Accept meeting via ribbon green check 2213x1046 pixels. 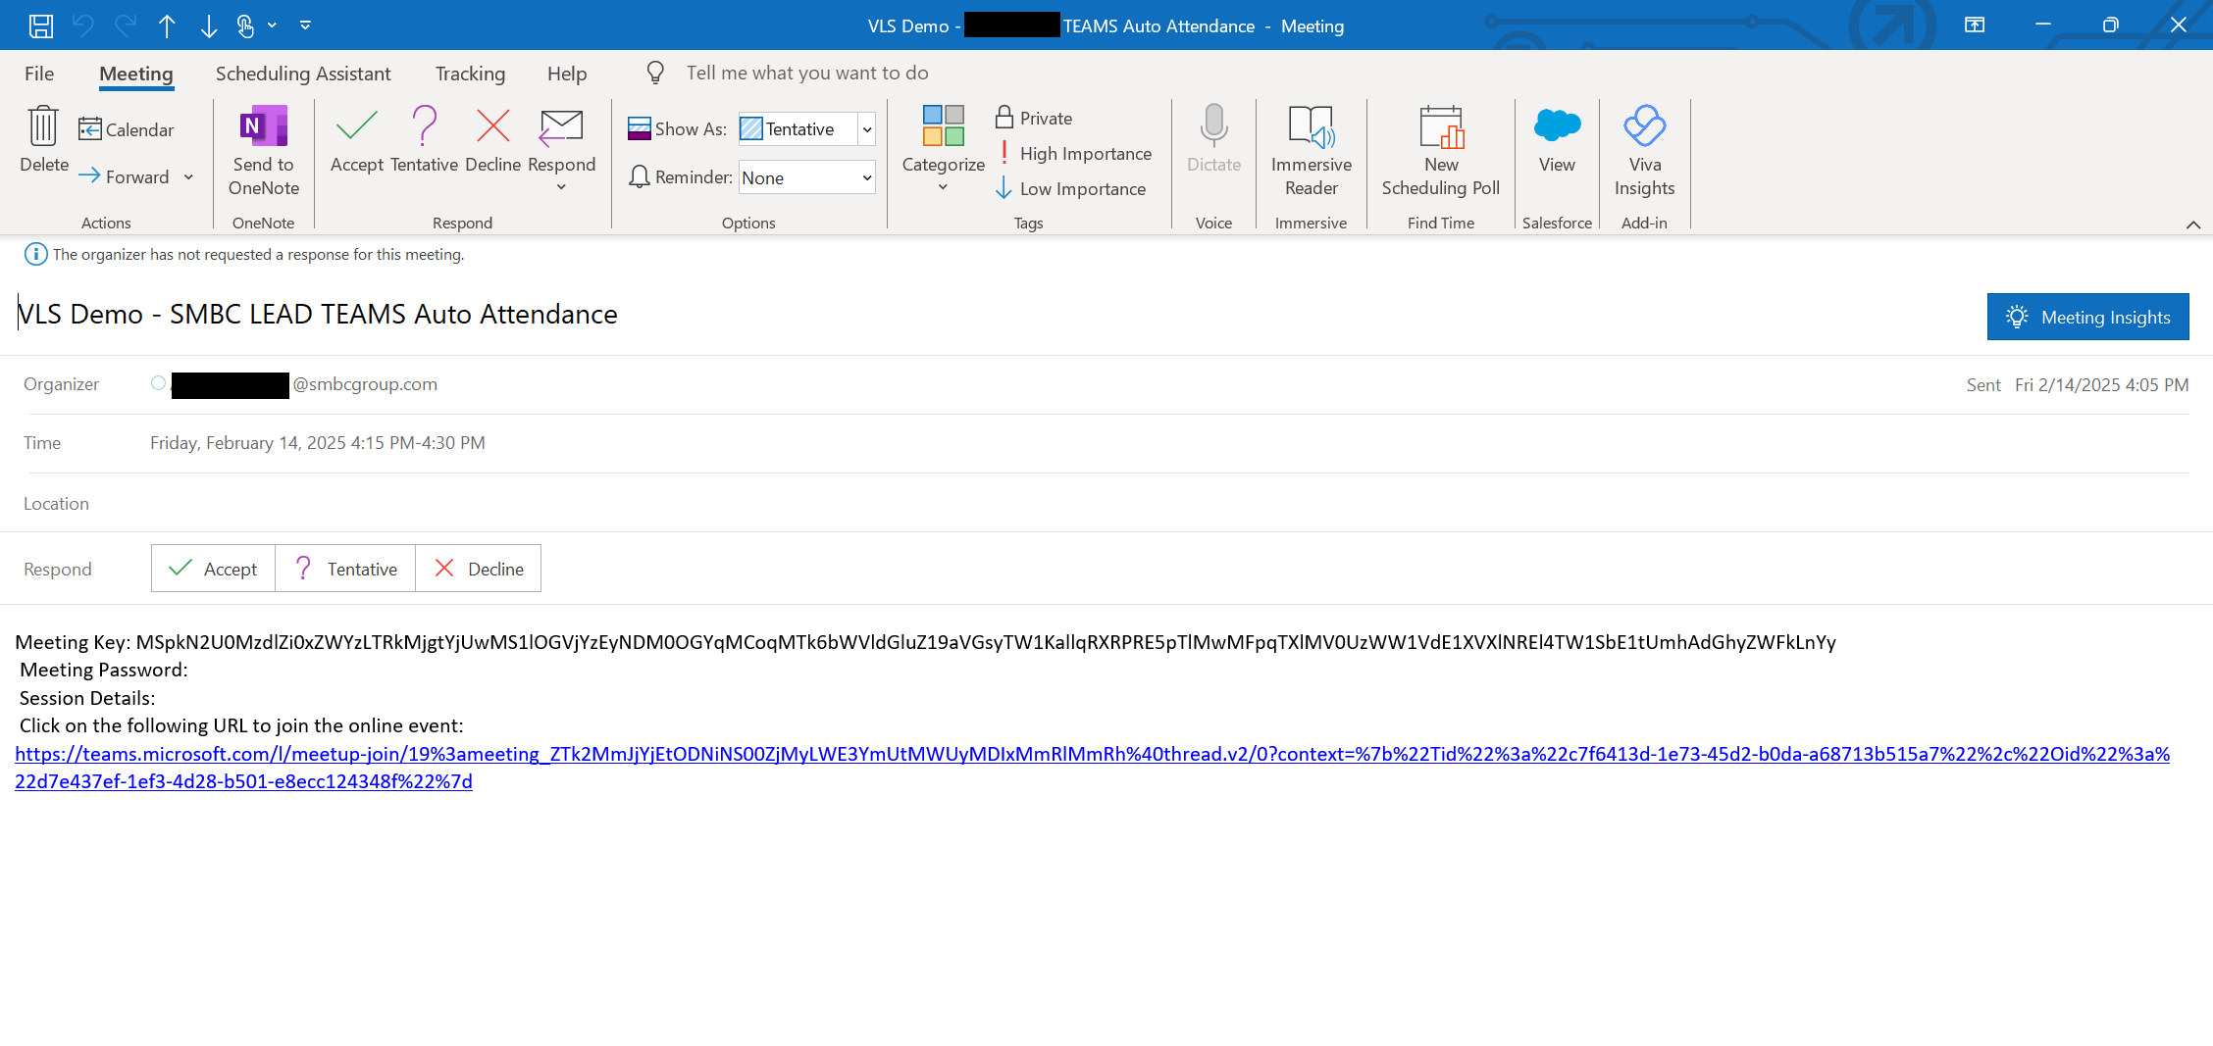[x=356, y=139]
